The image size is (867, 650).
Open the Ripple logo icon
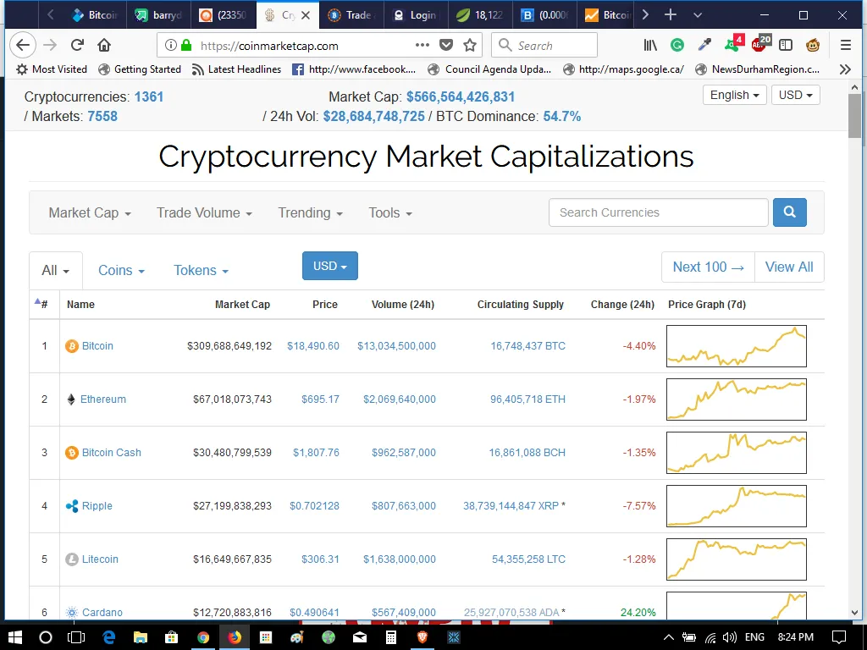coord(72,506)
